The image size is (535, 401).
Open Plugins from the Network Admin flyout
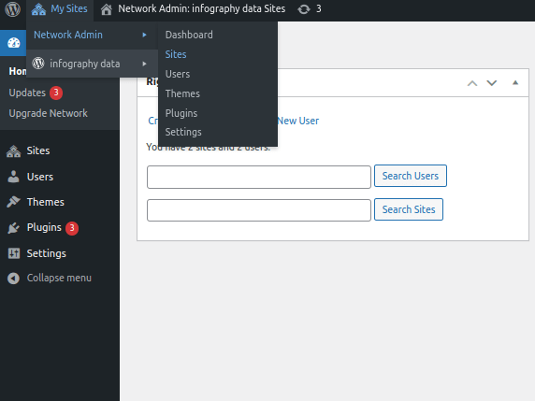(x=181, y=113)
